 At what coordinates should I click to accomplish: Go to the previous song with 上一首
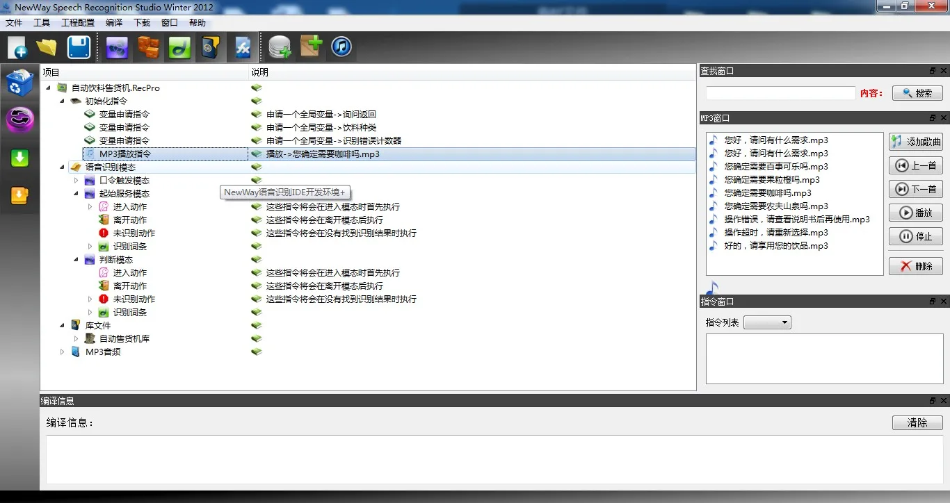coord(916,165)
